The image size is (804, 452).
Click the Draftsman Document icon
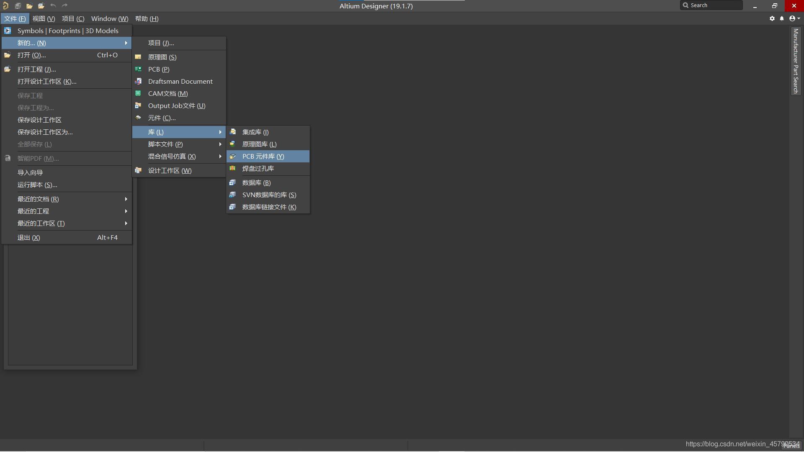(x=138, y=81)
